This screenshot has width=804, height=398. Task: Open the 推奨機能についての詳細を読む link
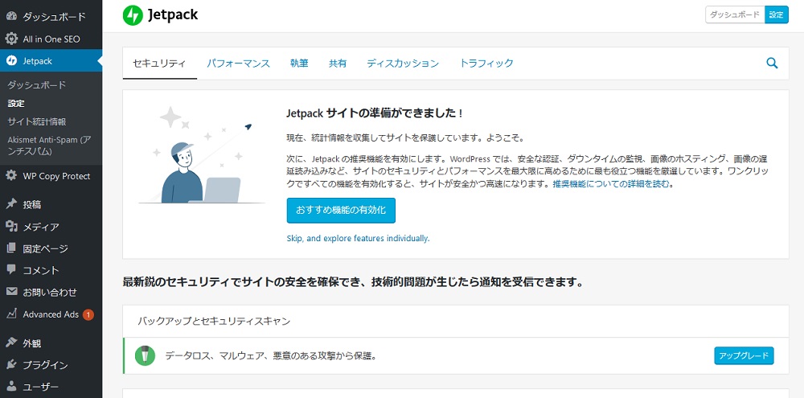(x=611, y=184)
